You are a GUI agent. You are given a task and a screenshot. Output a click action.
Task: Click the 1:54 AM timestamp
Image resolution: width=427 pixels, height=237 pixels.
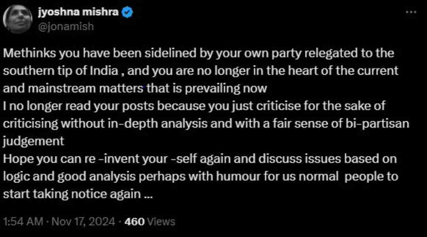[23, 222]
